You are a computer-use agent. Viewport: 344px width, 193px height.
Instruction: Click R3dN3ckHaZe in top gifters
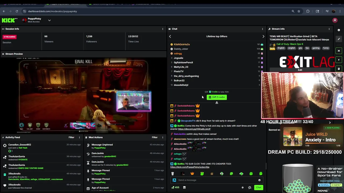[182, 44]
